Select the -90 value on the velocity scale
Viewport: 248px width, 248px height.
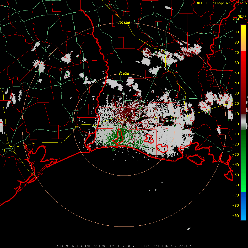(x=236, y=216)
